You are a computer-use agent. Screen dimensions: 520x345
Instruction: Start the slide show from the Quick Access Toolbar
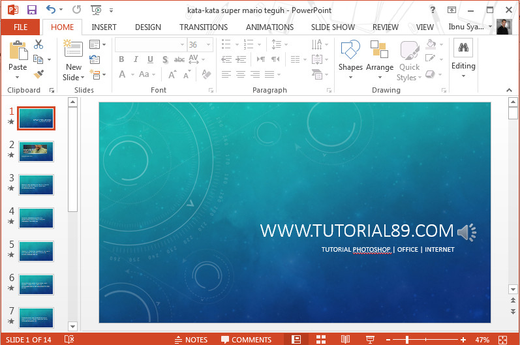pos(96,10)
